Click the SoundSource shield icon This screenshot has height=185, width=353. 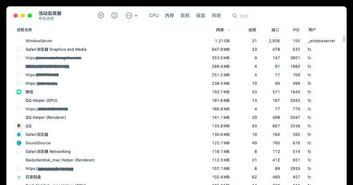tap(19, 143)
